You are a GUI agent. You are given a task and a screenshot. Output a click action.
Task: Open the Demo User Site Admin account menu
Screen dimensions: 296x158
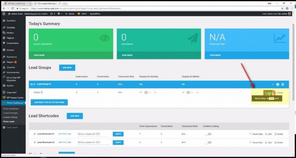(276, 14)
